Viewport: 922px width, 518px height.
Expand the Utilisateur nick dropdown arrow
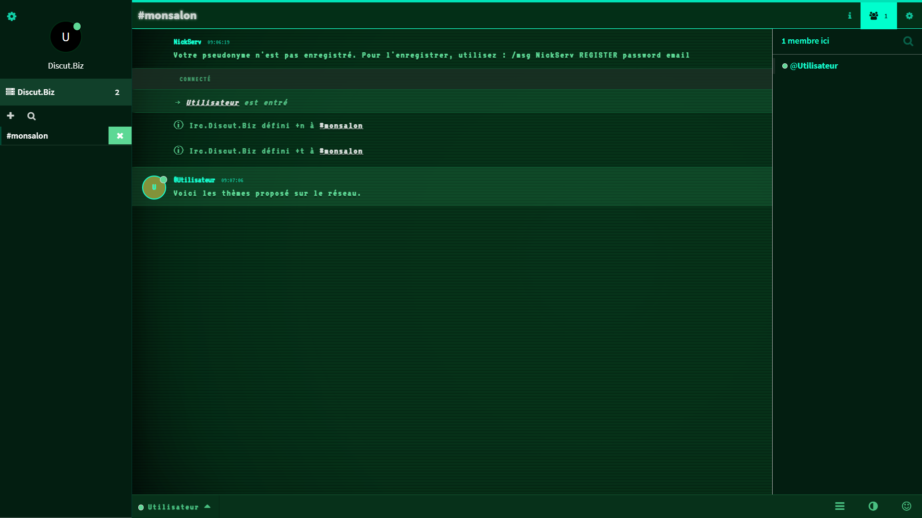click(x=207, y=506)
